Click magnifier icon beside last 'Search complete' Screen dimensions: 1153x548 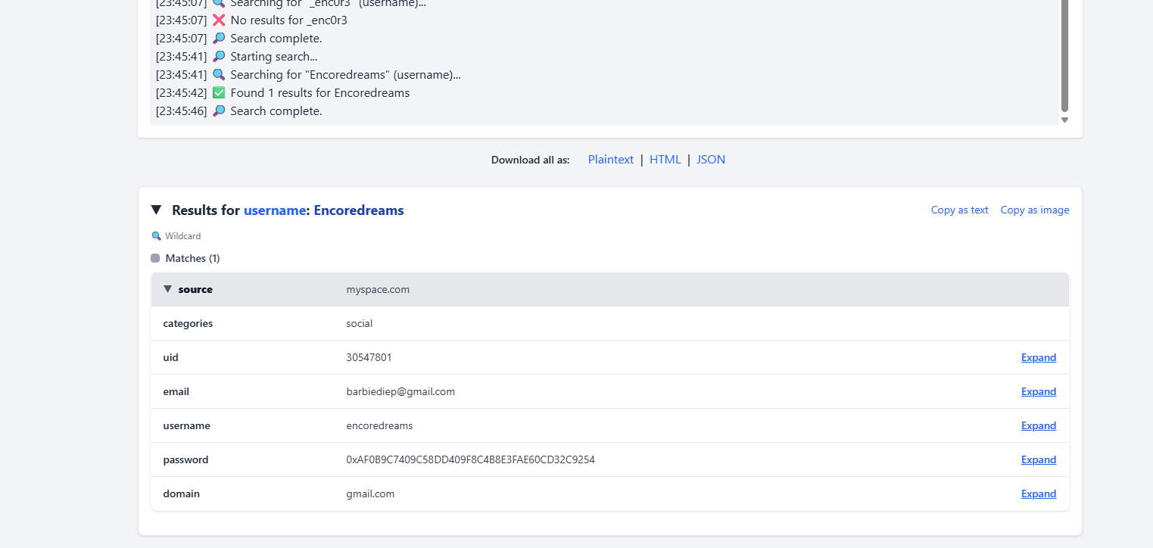click(x=219, y=111)
